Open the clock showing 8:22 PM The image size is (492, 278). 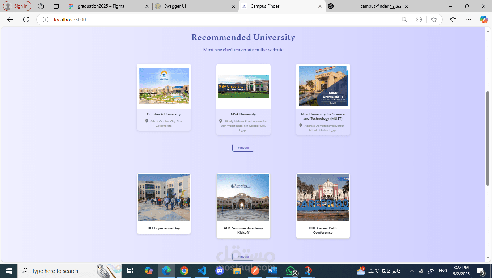pos(461,271)
